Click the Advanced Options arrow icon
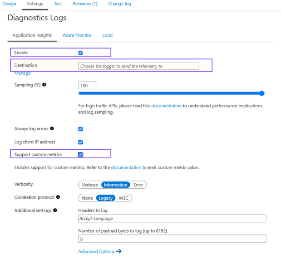Viewport: 281px width, 258px height. [118, 251]
